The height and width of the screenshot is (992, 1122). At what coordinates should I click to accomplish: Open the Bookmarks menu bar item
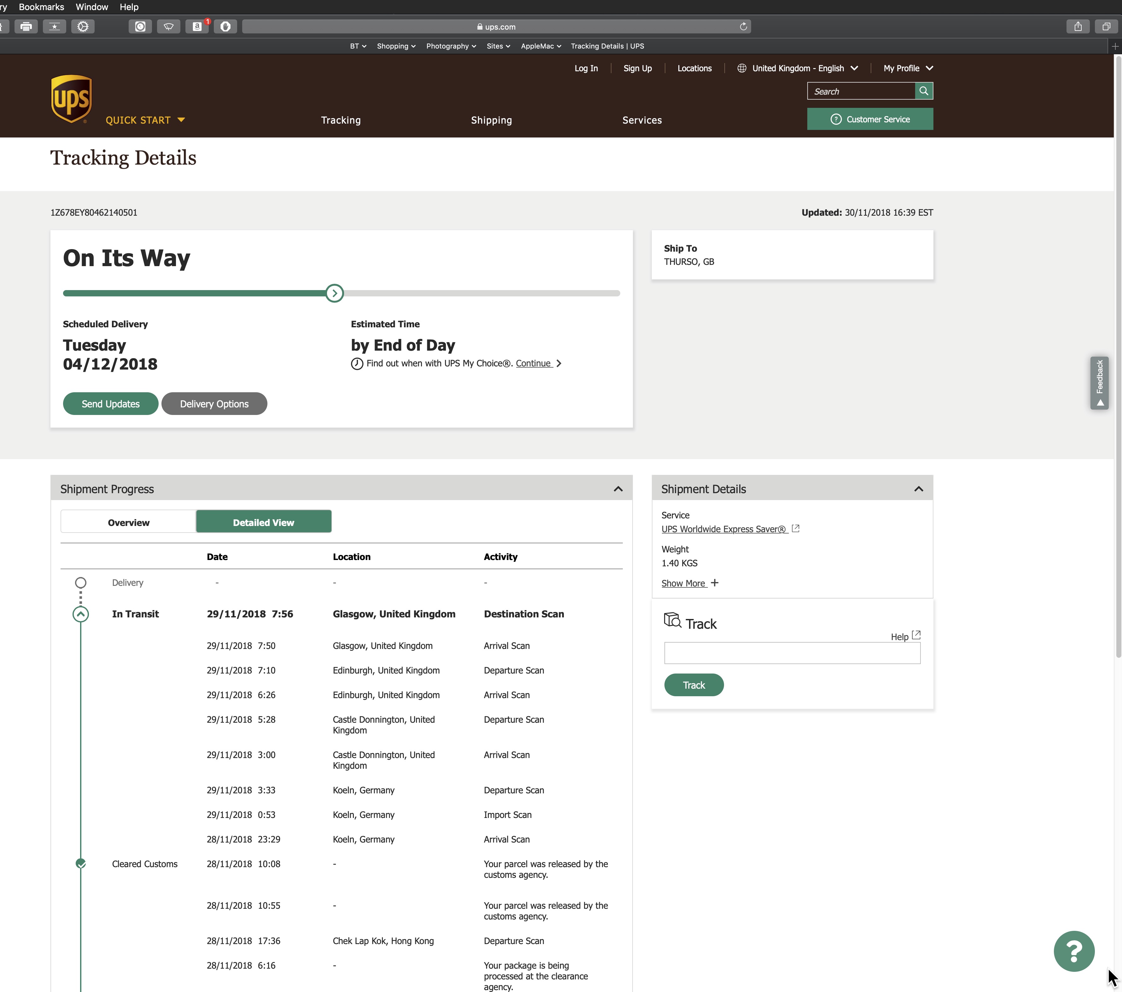[41, 7]
